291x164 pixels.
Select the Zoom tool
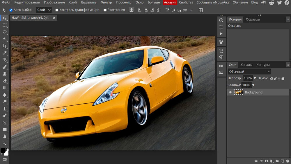click(x=5, y=143)
